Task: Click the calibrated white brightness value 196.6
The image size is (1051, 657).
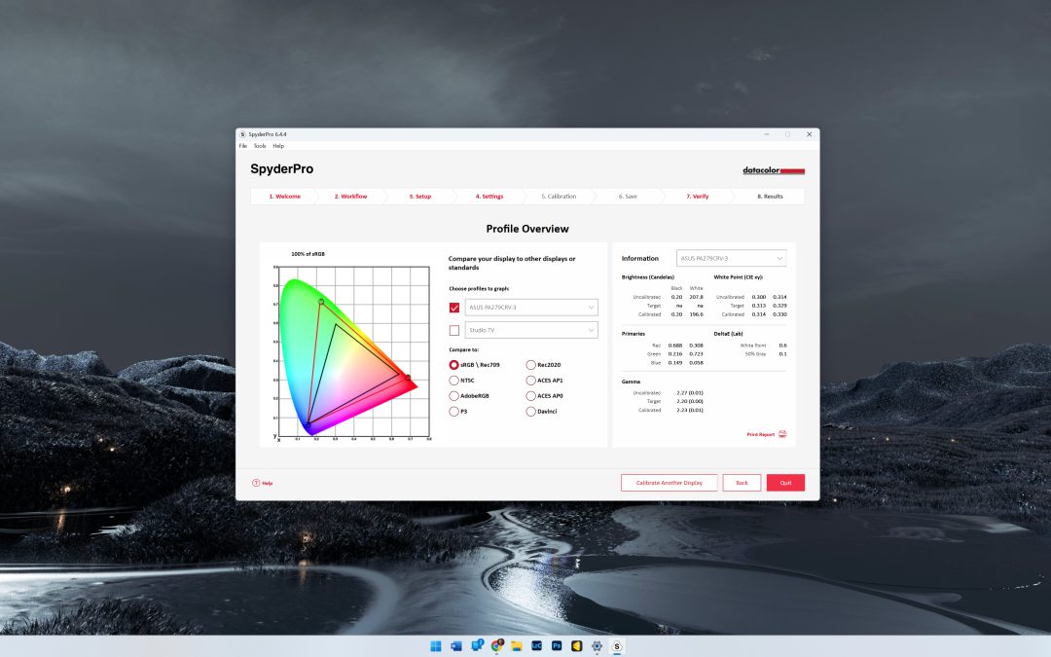Action: [697, 314]
